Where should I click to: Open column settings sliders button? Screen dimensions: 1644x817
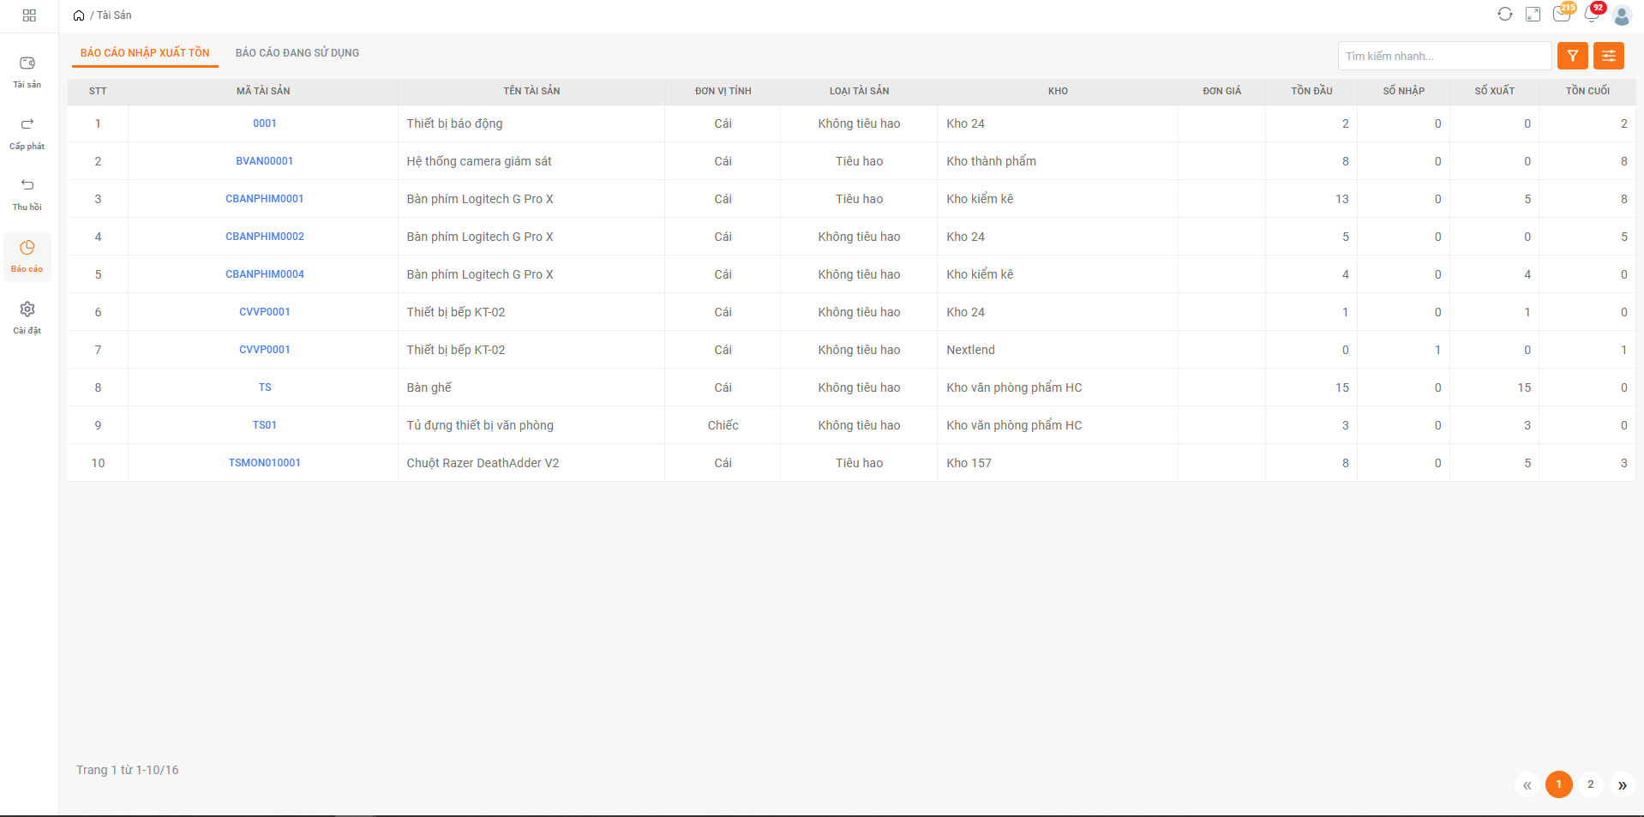tap(1608, 56)
